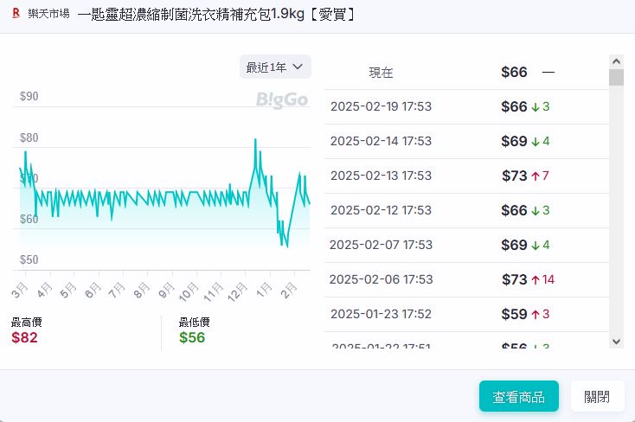The height and width of the screenshot is (422, 635).
Task: Select the 2025-02-14 17:53 price entry
Action: [x=465, y=141]
